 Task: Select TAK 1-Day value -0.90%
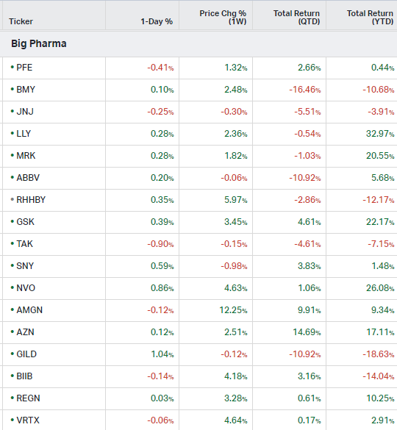click(160, 244)
